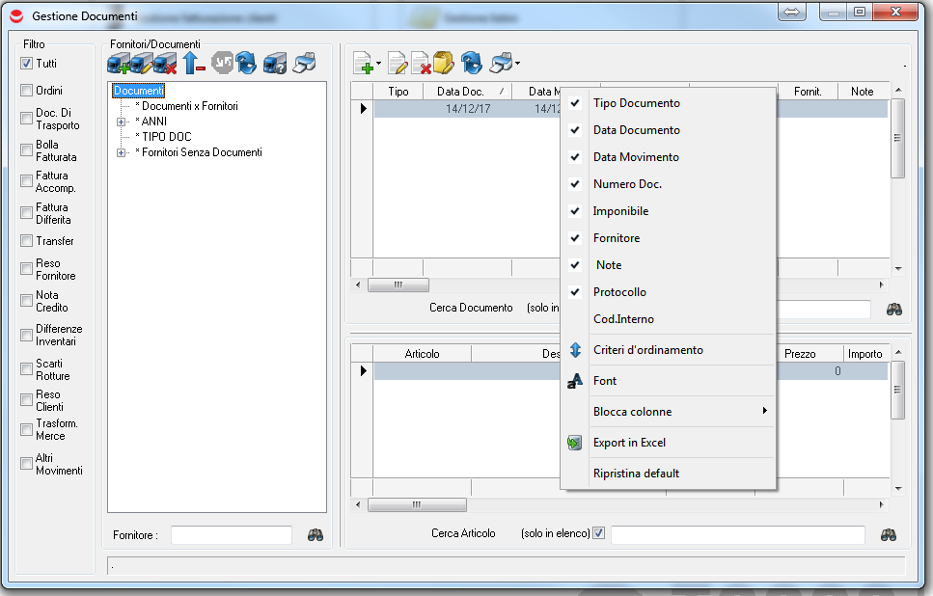Click the delete document icon with red X
Screen dimensions: 933x596
(421, 64)
